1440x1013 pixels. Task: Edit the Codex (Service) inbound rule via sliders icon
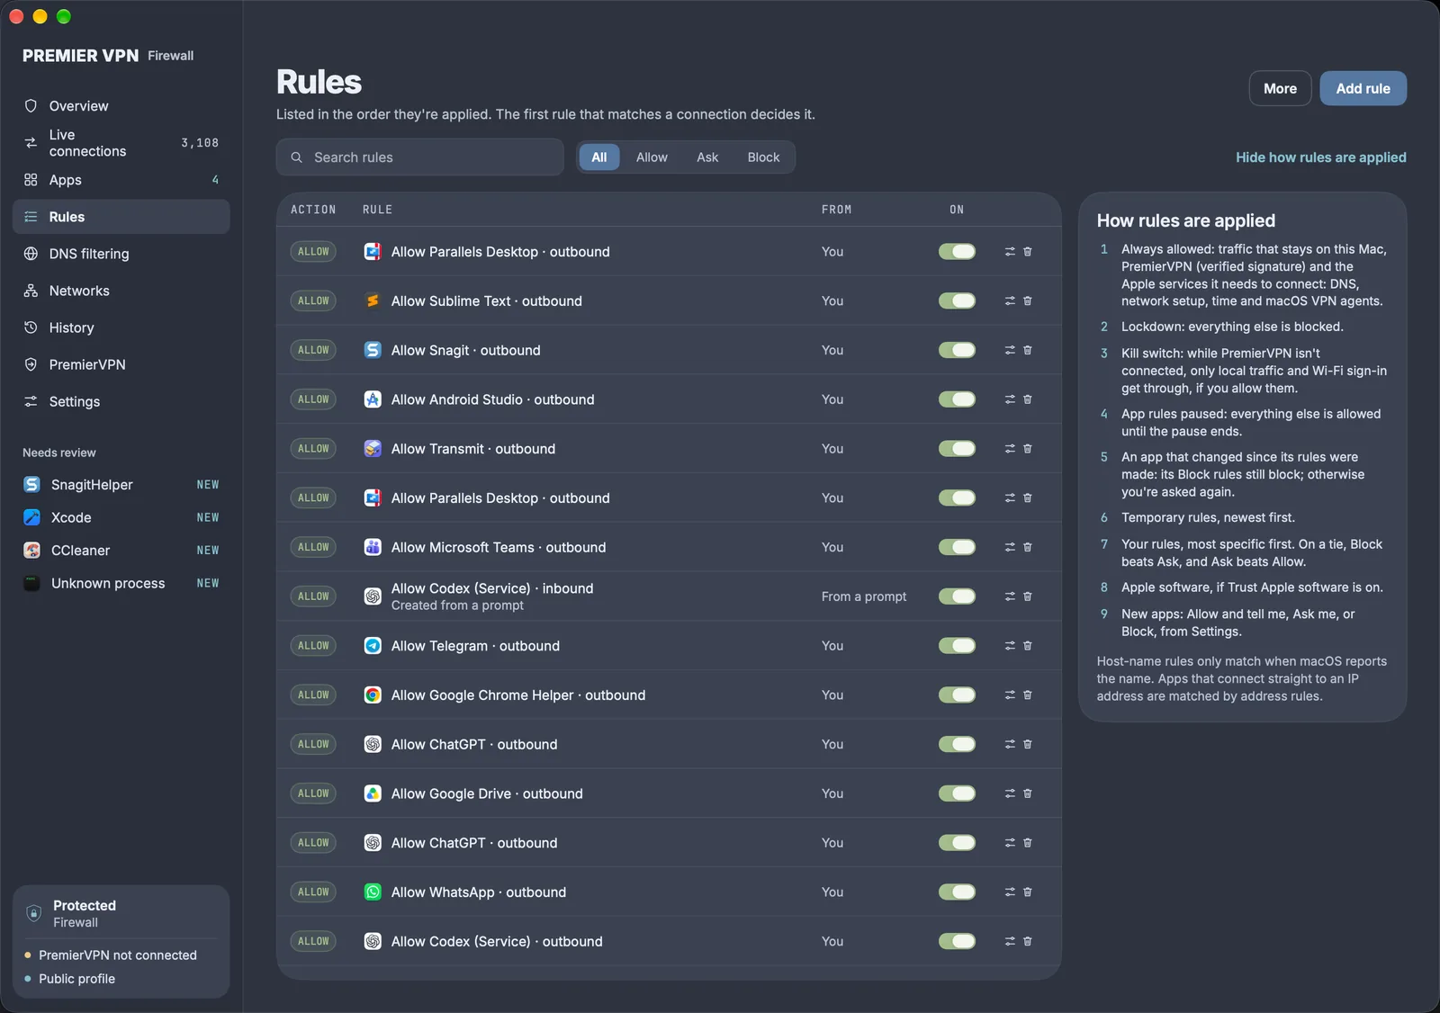[x=1010, y=596]
